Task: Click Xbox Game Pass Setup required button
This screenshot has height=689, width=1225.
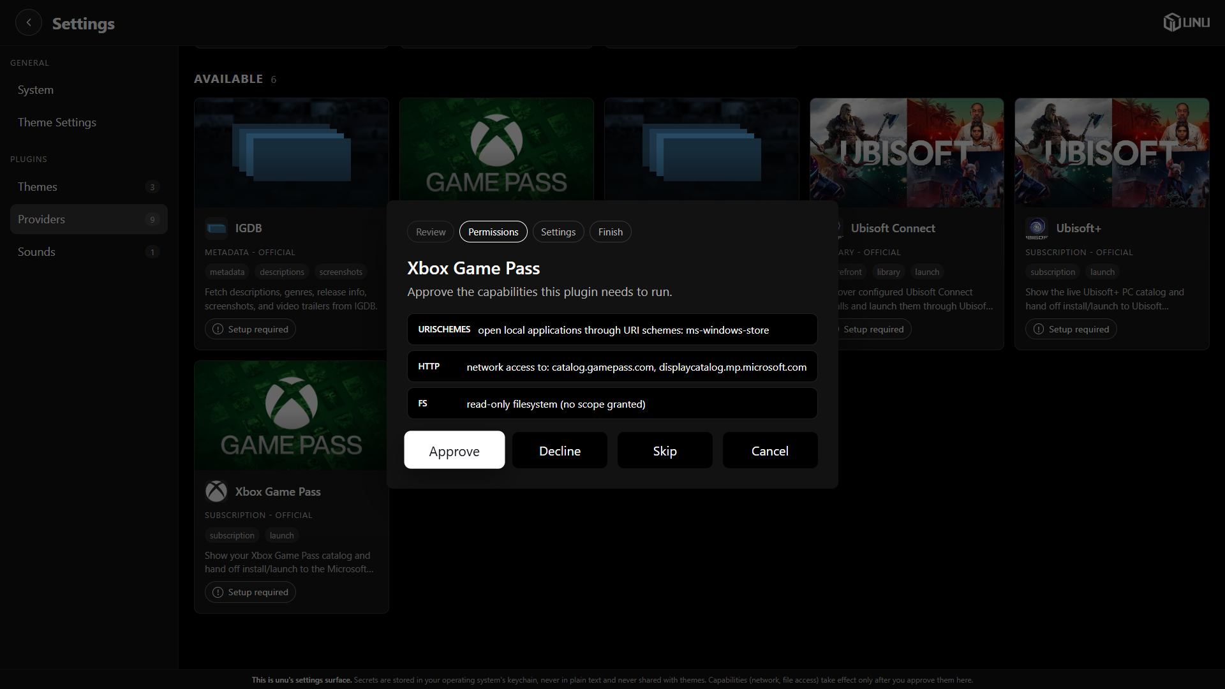Action: (250, 592)
